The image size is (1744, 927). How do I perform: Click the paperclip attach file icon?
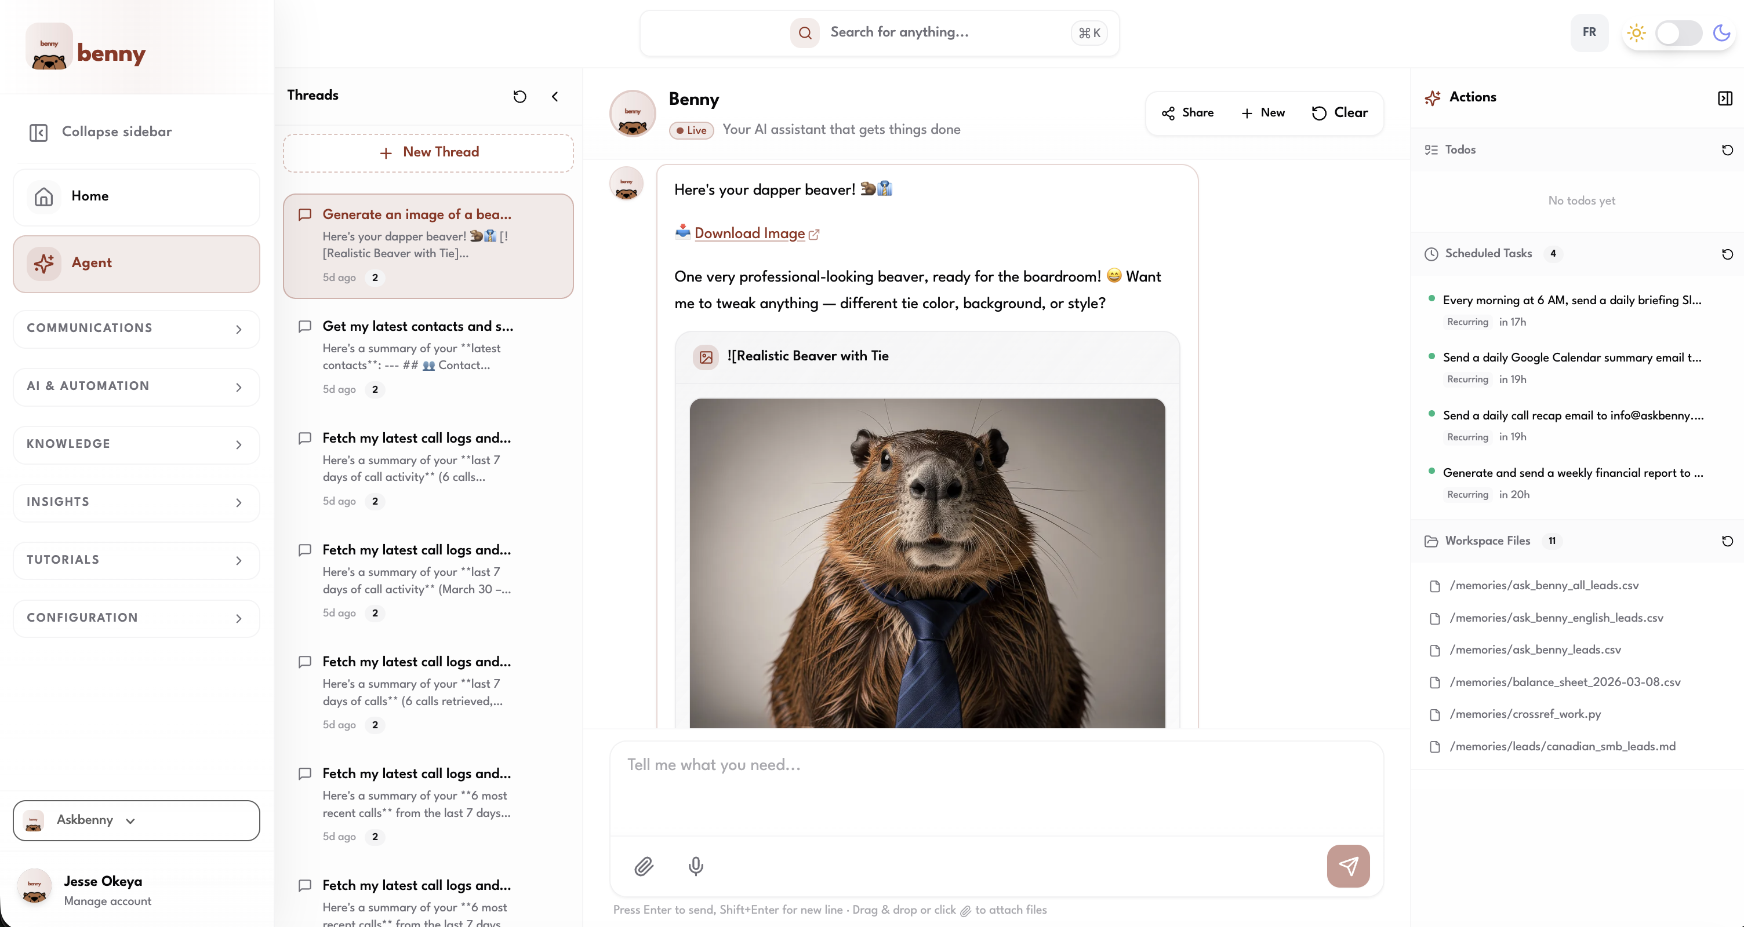pyautogui.click(x=643, y=866)
